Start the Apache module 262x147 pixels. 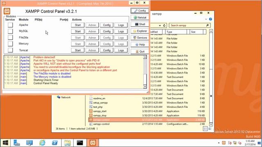coord(78,25)
